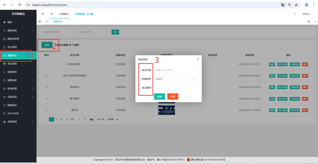Click the home icon in the tab bar

coord(47,21)
